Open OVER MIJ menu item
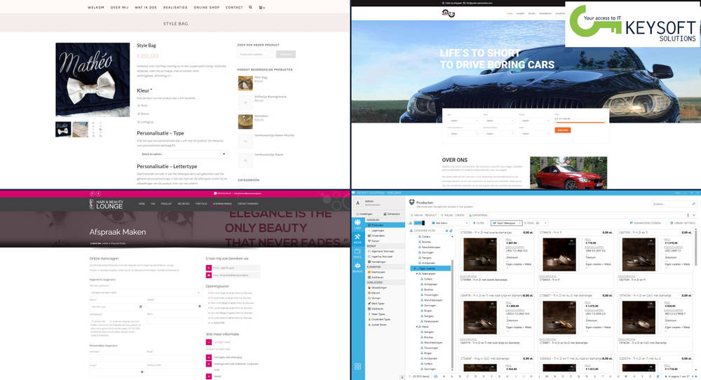The height and width of the screenshot is (380, 701). pos(119,8)
